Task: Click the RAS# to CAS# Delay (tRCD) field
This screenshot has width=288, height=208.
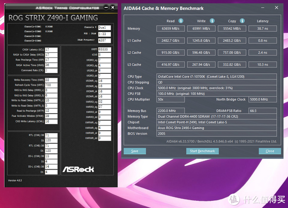Action: coord(51,55)
